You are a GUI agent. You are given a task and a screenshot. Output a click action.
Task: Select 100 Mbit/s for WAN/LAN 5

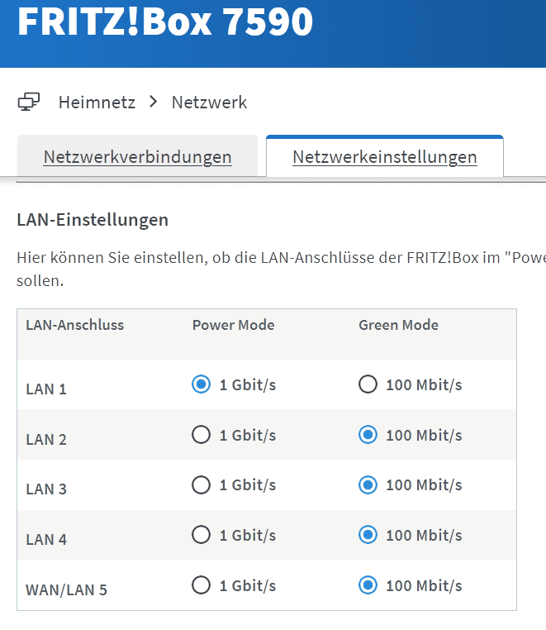[x=368, y=585]
